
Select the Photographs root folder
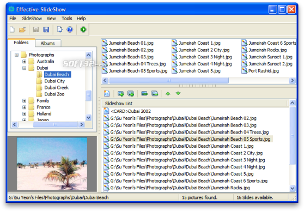click(x=41, y=55)
